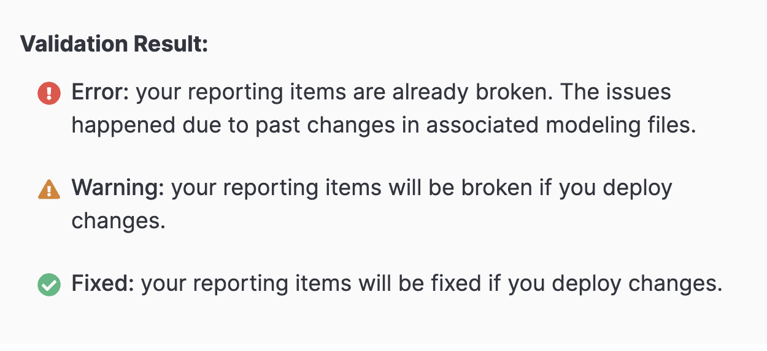Click the red Error exclamation icon
This screenshot has height=351, width=767.
click(x=49, y=93)
